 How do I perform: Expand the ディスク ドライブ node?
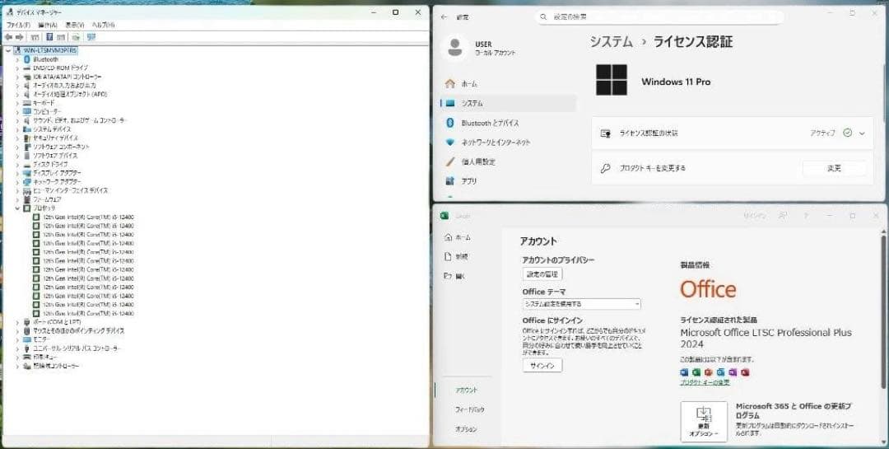point(17,164)
